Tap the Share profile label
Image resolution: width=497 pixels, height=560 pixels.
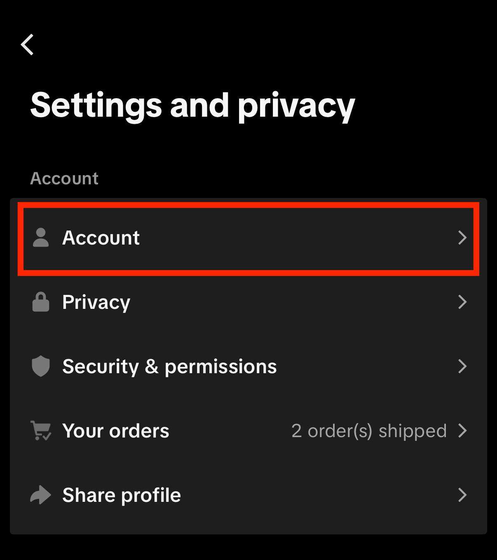coord(122,495)
